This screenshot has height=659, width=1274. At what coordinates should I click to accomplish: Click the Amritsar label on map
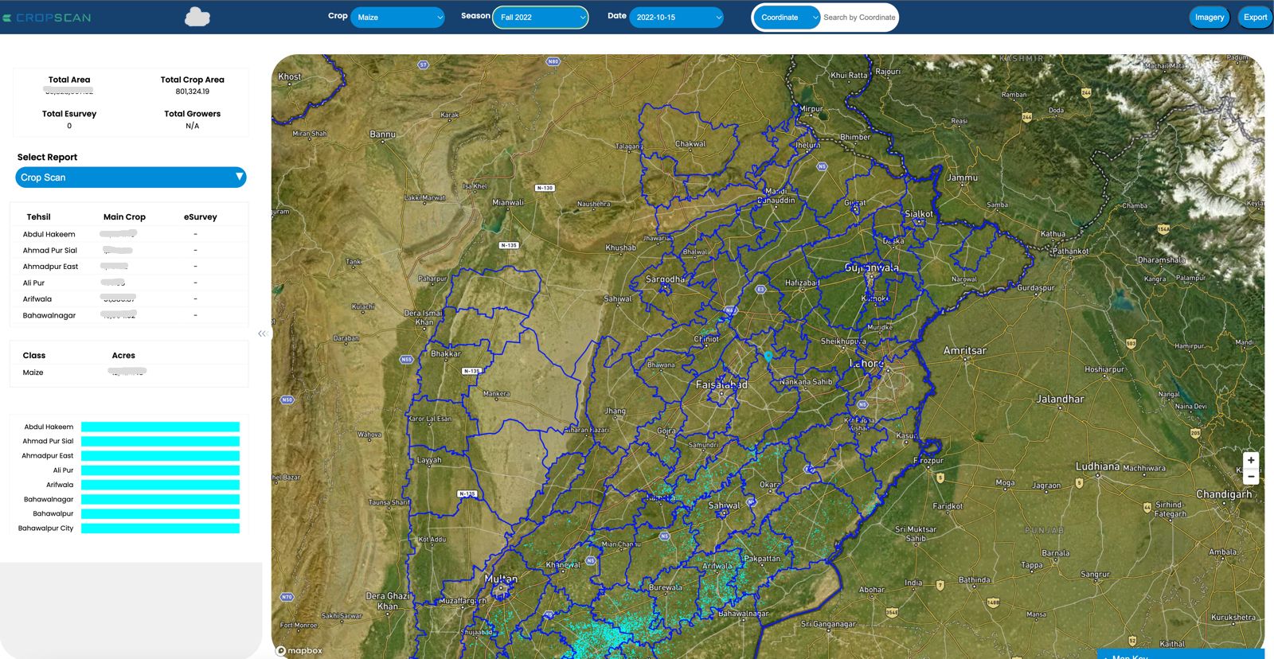pyautogui.click(x=964, y=350)
